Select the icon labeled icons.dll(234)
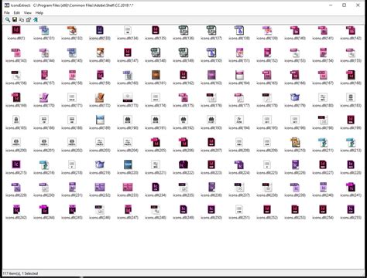Image resolution: width=367 pixels, height=278 pixels. [x=156, y=187]
